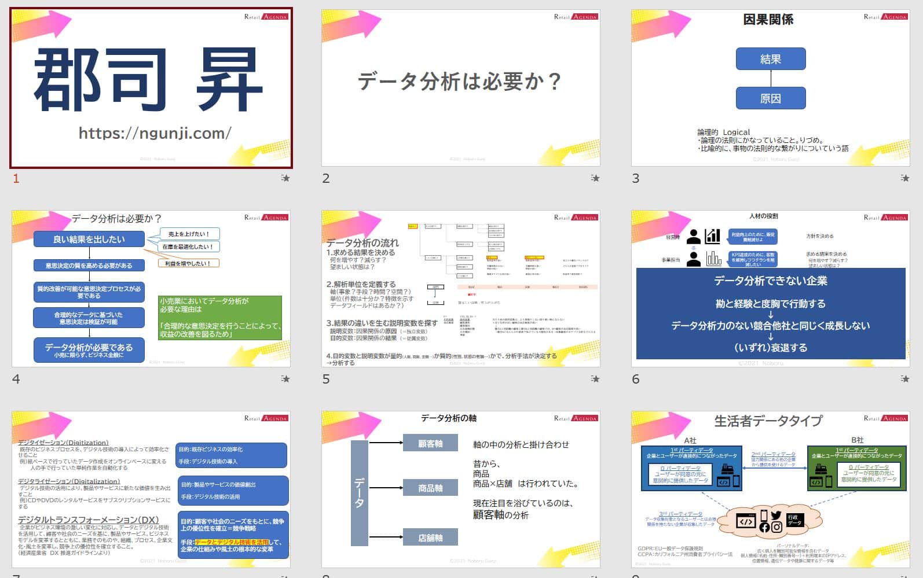The height and width of the screenshot is (578, 923).
Task: Click the transition star icon under slide 6
Action: pyautogui.click(x=905, y=379)
